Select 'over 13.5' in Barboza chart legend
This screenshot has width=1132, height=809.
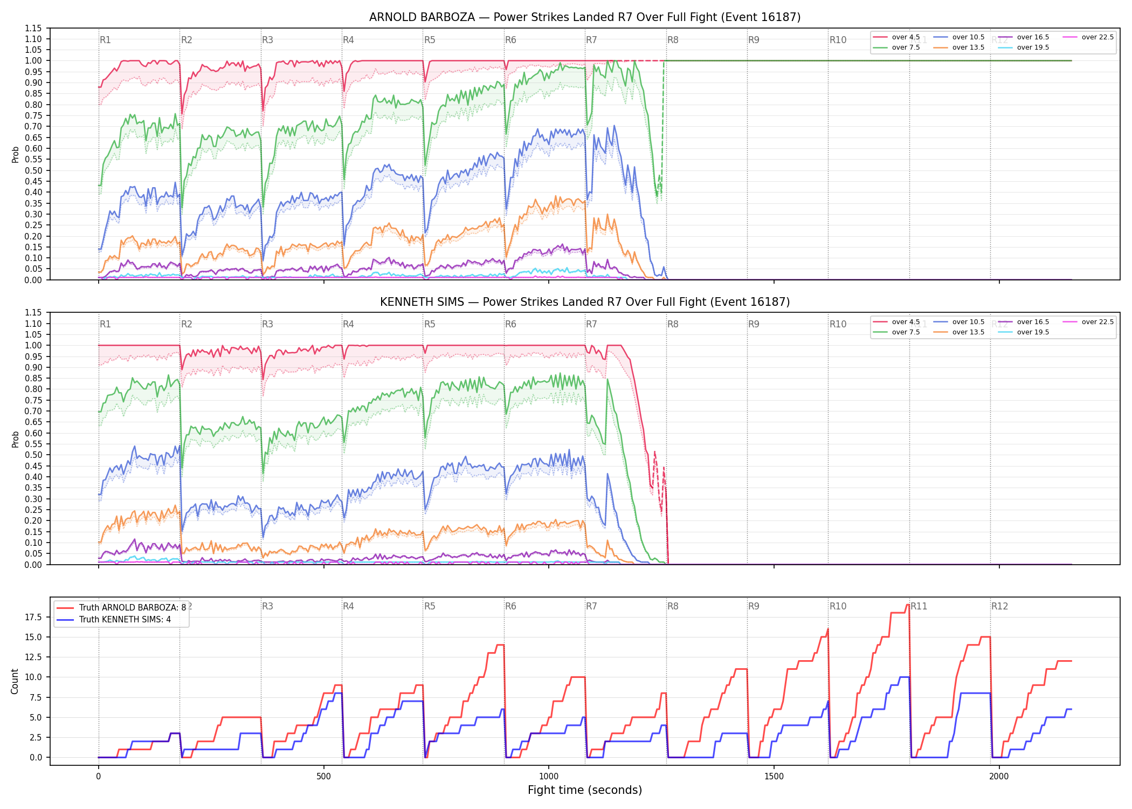[959, 47]
